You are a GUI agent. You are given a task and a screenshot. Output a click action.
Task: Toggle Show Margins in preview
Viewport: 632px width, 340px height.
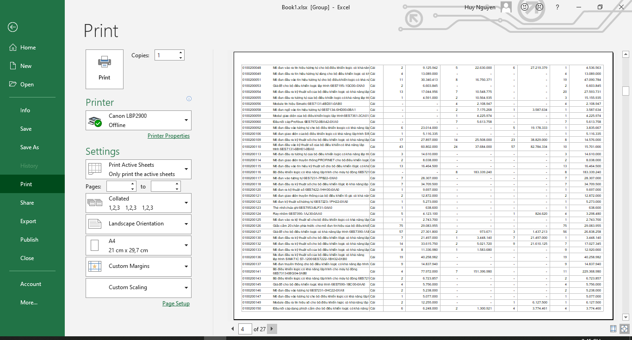pyautogui.click(x=613, y=329)
